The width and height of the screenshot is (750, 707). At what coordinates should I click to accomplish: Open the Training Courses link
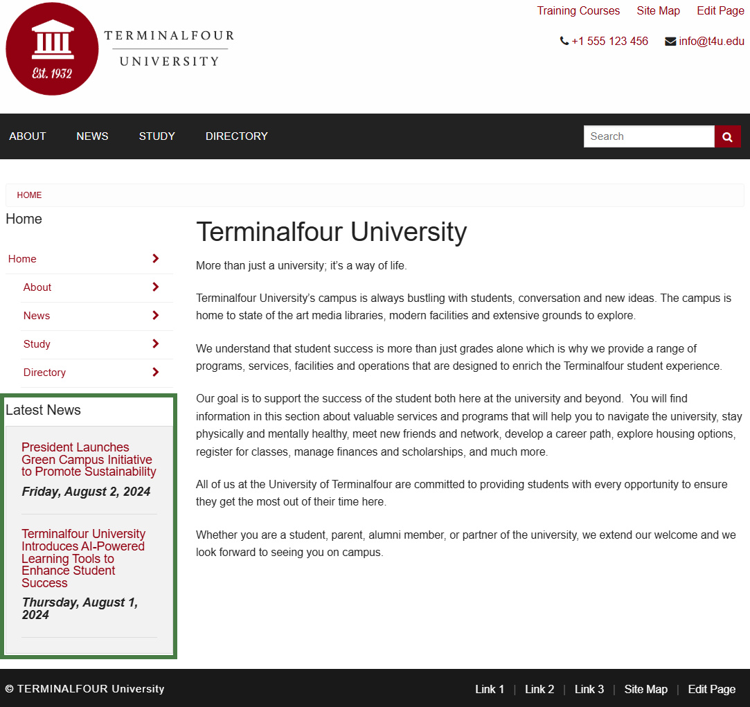click(x=578, y=10)
